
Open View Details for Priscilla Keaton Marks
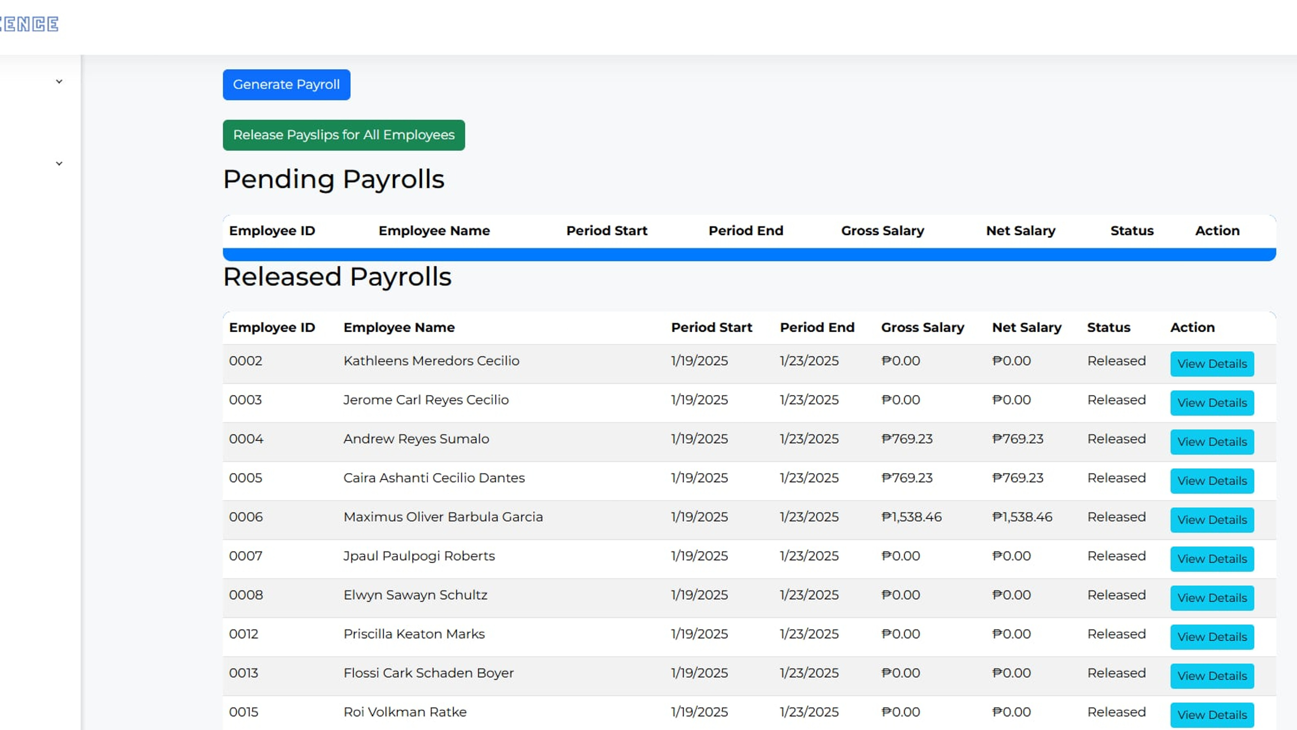[1212, 637]
